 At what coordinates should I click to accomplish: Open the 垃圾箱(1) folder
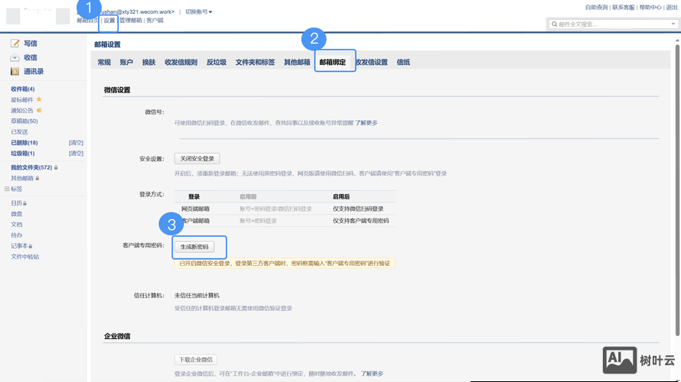[23, 154]
